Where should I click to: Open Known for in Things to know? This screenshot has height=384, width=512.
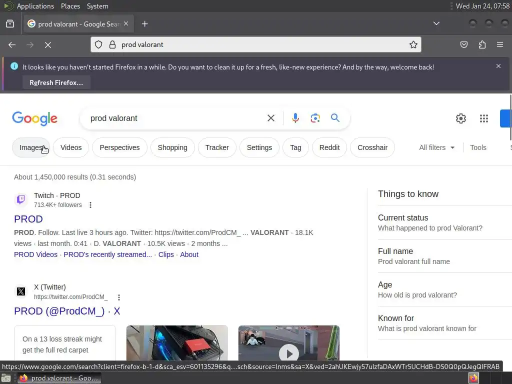(444, 323)
